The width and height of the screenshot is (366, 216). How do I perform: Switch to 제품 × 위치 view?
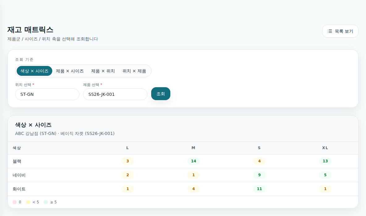pyautogui.click(x=103, y=71)
